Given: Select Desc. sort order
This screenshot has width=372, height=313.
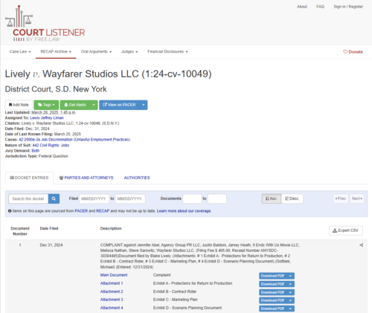Looking at the screenshot, I should 292,199.
